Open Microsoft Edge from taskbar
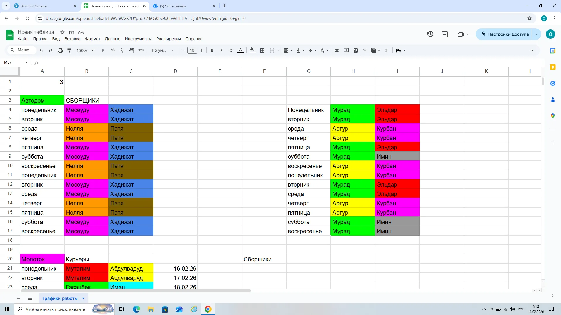This screenshot has width=561, height=315. (136, 309)
